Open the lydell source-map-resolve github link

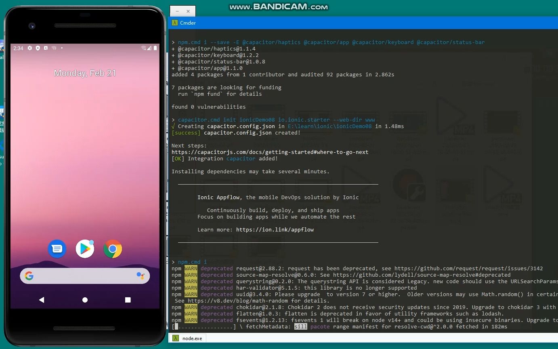[422, 275]
